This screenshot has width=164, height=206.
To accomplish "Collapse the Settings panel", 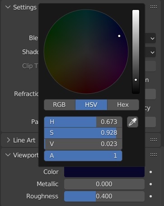I will [x=8, y=7].
